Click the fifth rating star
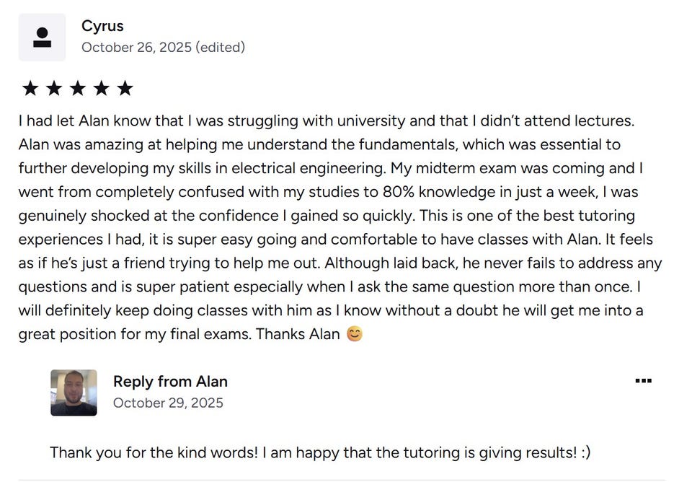This screenshot has width=692, height=482. [x=125, y=89]
